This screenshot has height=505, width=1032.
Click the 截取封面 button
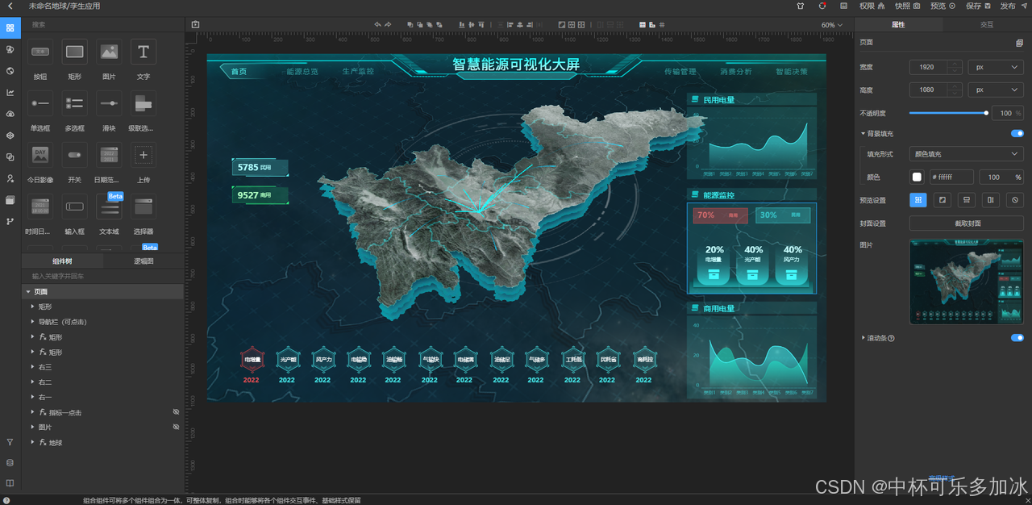966,223
